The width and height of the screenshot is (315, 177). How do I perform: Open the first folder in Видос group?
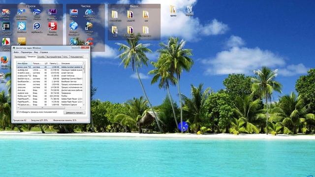[x=115, y=15]
